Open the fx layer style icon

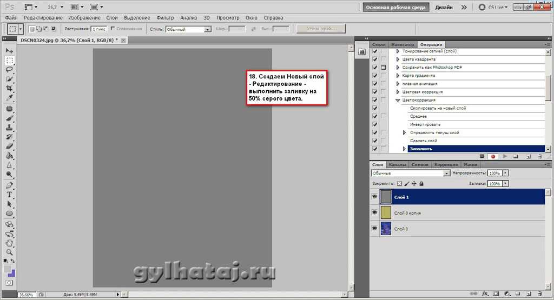[x=485, y=294]
